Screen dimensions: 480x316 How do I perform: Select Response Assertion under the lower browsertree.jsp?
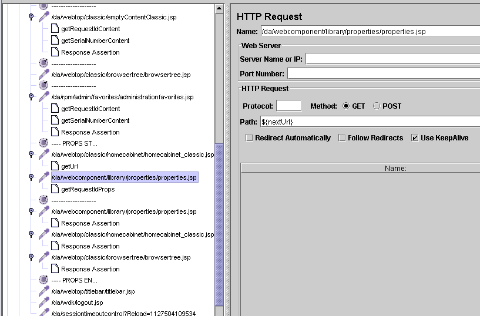tap(90, 269)
